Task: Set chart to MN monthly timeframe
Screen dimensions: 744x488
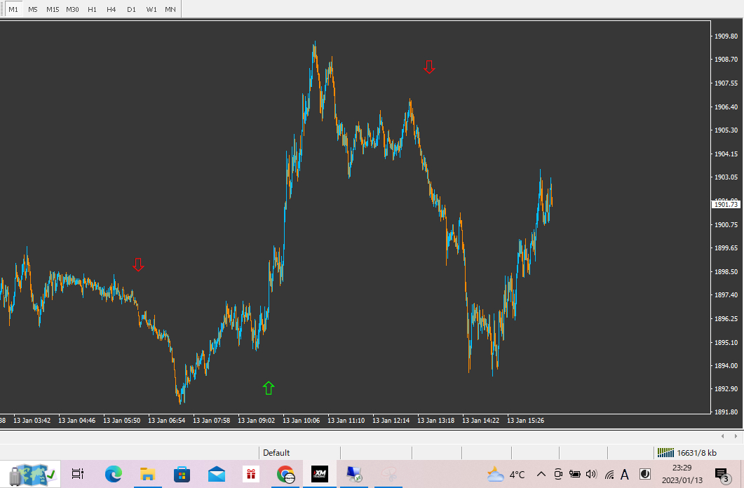Action: tap(170, 10)
